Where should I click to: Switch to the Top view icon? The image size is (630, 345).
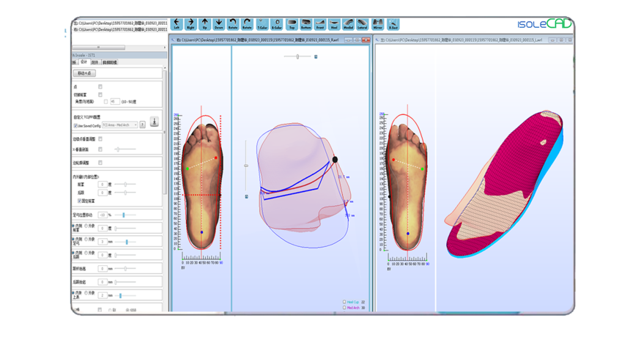pyautogui.click(x=292, y=25)
